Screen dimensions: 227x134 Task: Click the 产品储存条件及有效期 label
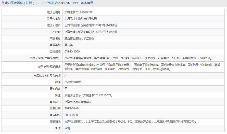click(x=47, y=76)
